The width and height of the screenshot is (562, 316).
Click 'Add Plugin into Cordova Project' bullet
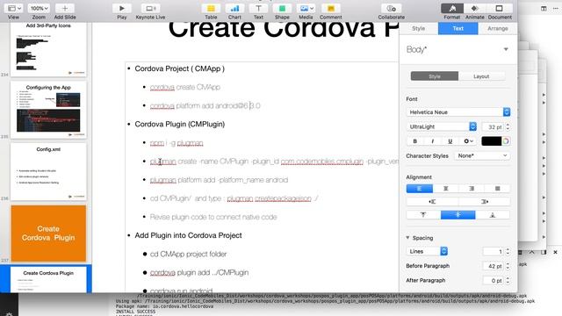[188, 235]
